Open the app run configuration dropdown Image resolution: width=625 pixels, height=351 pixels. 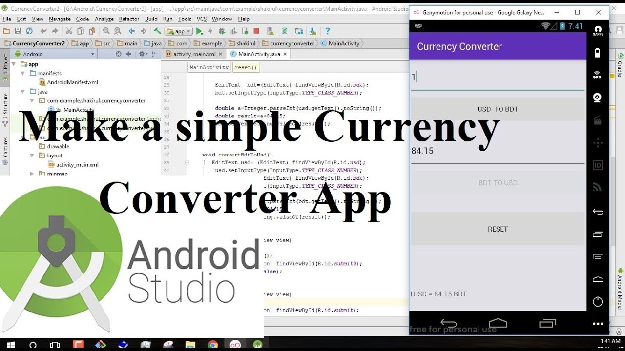178,31
